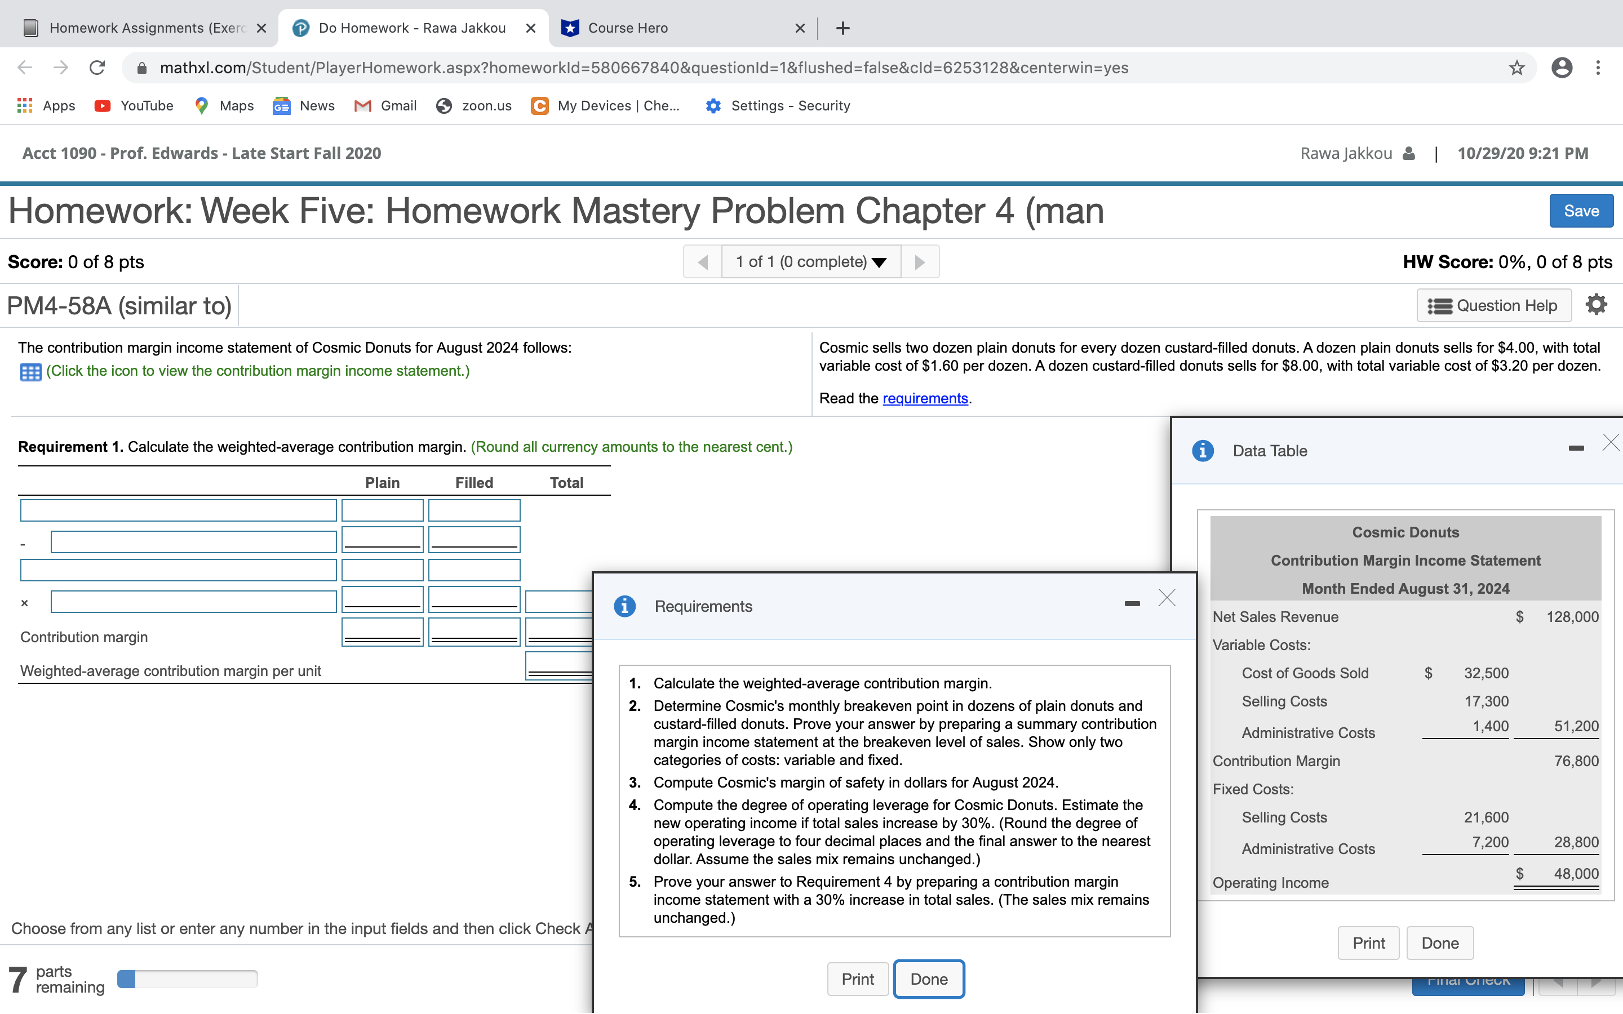Click the info icon in the Requirements dialog

[624, 606]
